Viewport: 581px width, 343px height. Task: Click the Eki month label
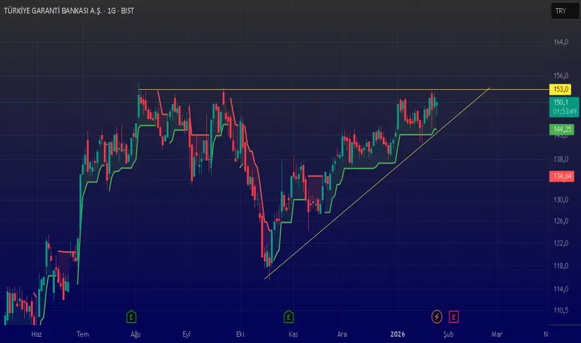tap(240, 334)
